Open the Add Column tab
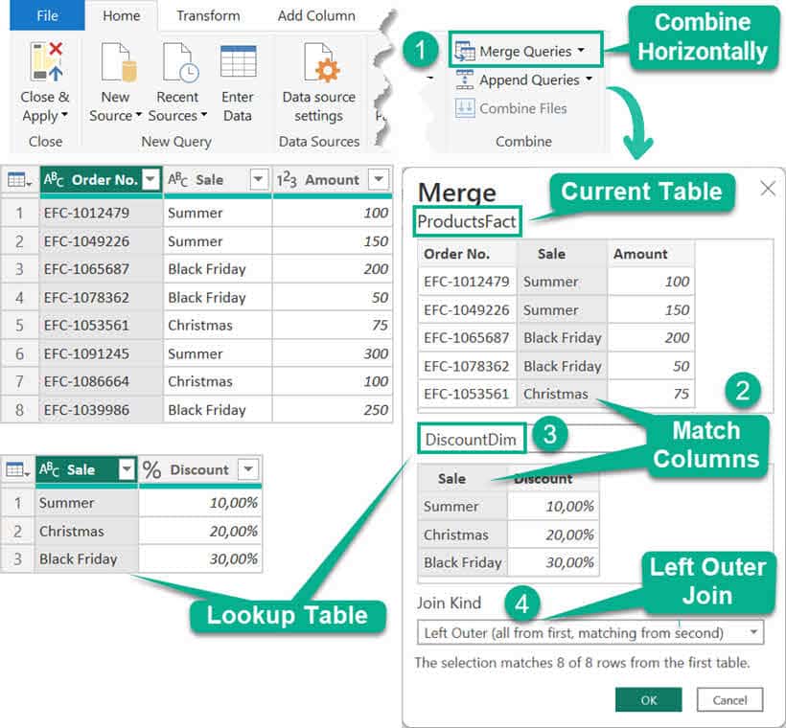The width and height of the screenshot is (786, 728). click(x=315, y=15)
